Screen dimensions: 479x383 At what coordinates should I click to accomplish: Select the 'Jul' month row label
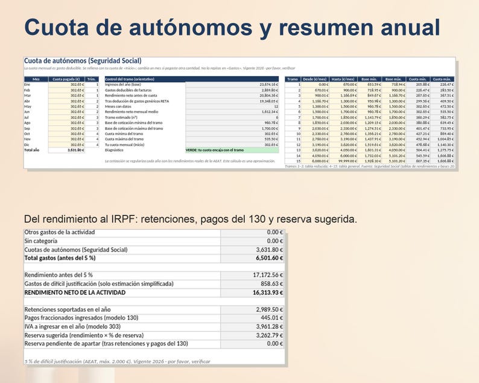pyautogui.click(x=27, y=117)
